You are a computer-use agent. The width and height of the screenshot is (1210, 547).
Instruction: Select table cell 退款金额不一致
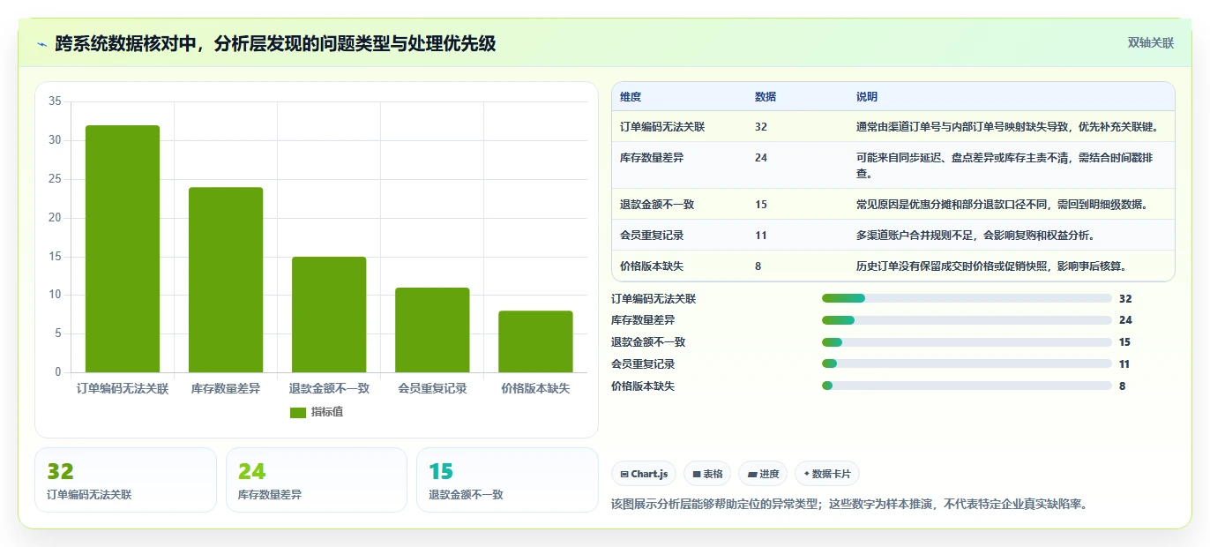pos(657,205)
